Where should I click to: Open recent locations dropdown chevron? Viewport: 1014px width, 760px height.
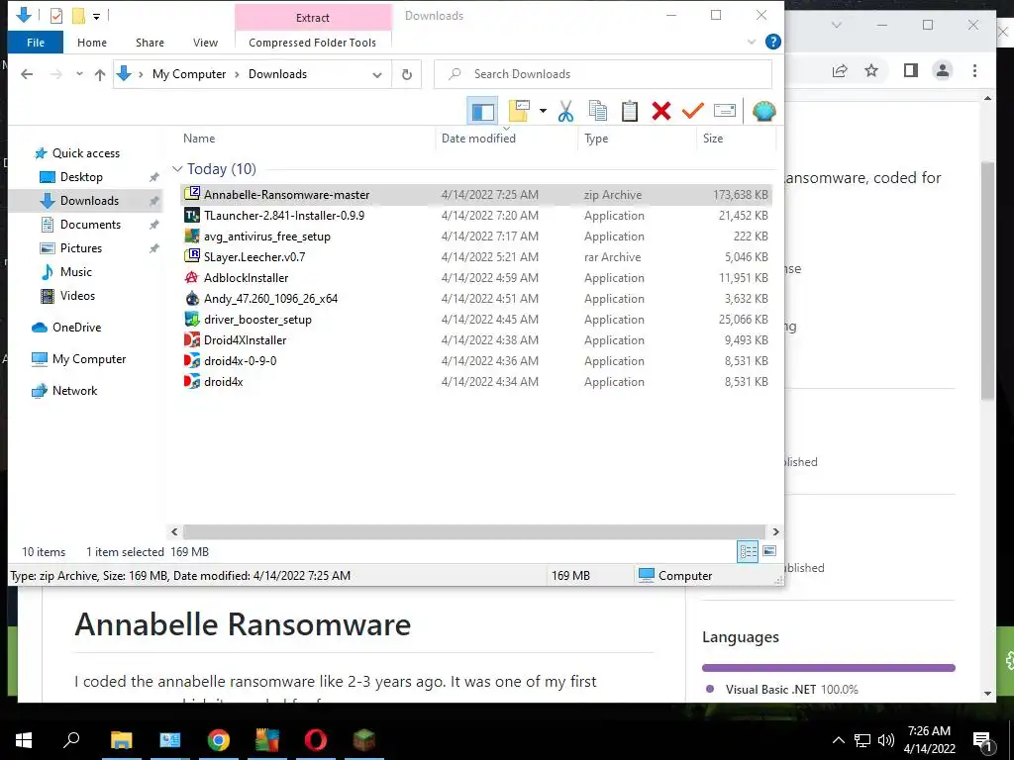[79, 74]
